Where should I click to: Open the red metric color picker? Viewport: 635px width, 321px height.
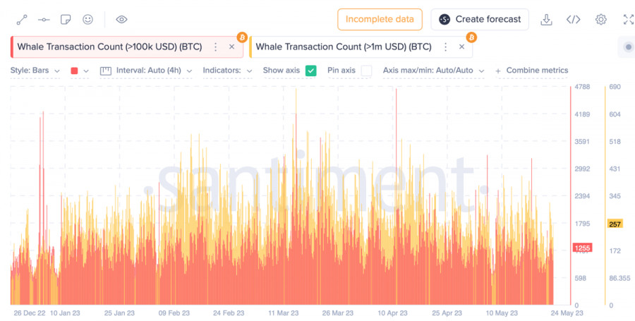[x=80, y=71]
